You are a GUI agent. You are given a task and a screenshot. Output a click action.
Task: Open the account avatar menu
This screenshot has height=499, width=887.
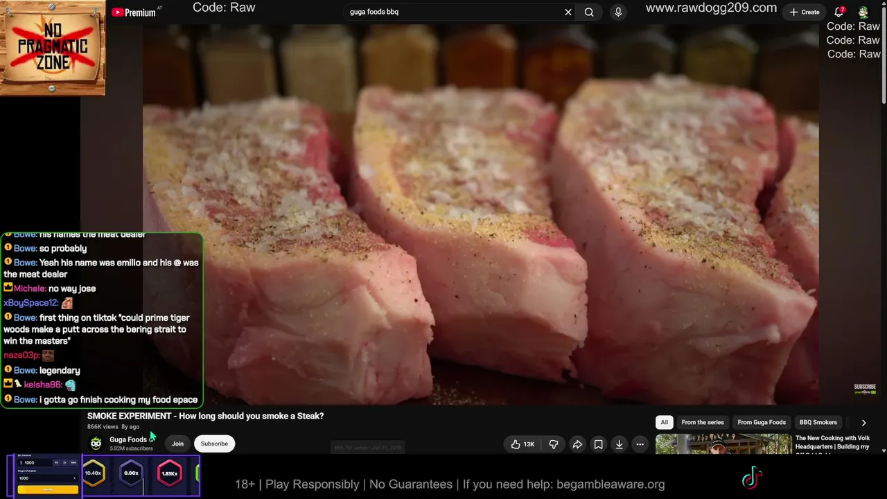(x=863, y=12)
